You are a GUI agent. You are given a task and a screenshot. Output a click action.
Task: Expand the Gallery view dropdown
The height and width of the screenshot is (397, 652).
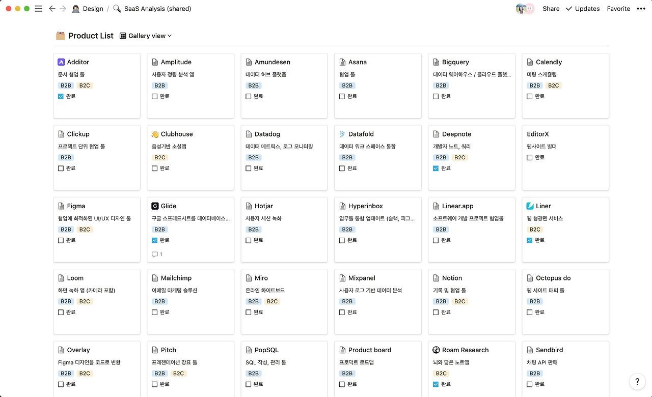pos(146,36)
